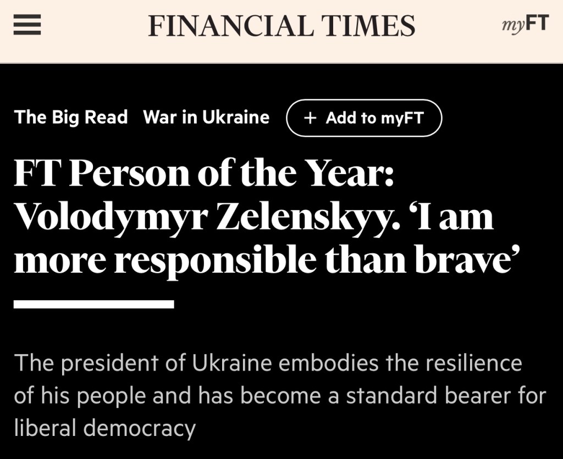
Task: Click the Financial Times masthead logo
Action: coord(281,25)
